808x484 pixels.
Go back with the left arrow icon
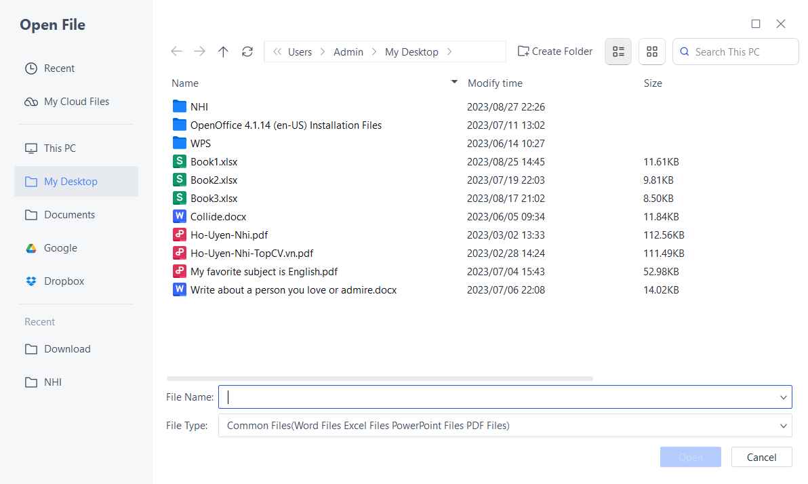(x=177, y=52)
